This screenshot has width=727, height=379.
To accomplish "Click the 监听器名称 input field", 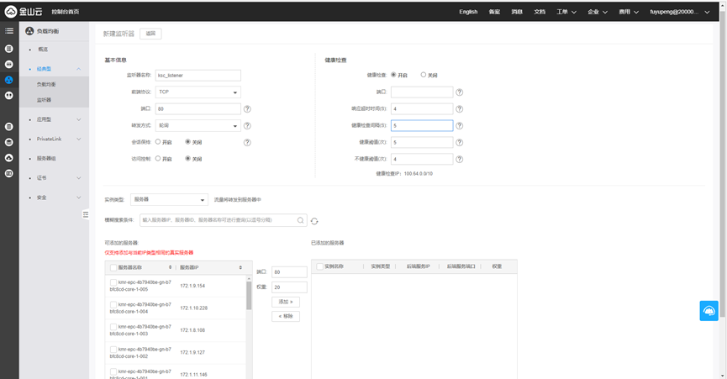I will pos(198,75).
